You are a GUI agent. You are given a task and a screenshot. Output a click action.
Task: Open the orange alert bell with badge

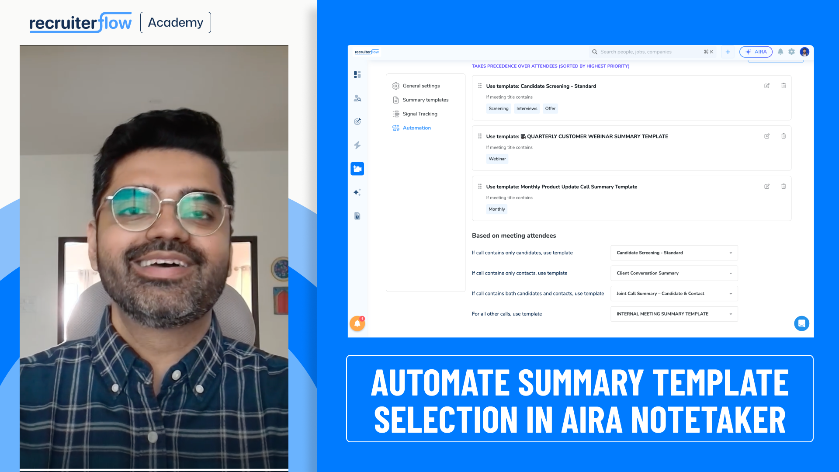pos(357,323)
